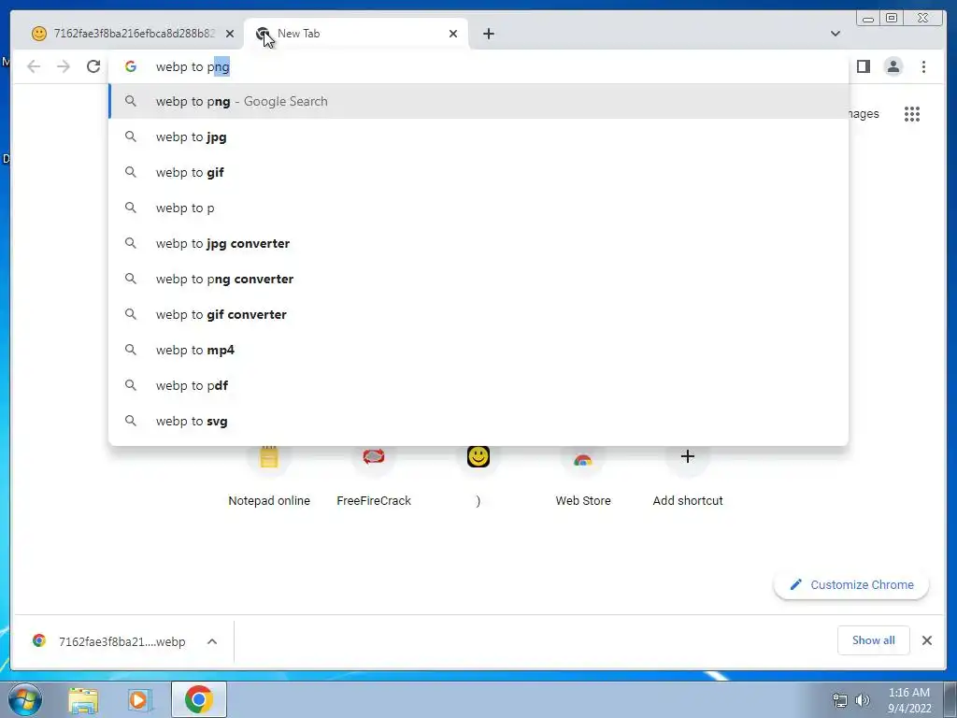Open the network tray icon
The height and width of the screenshot is (718, 957).
point(840,699)
